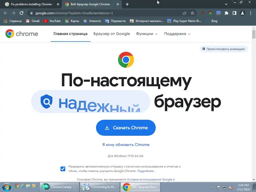
Task: Open the Перевести bookmark
Action: coord(115,21)
